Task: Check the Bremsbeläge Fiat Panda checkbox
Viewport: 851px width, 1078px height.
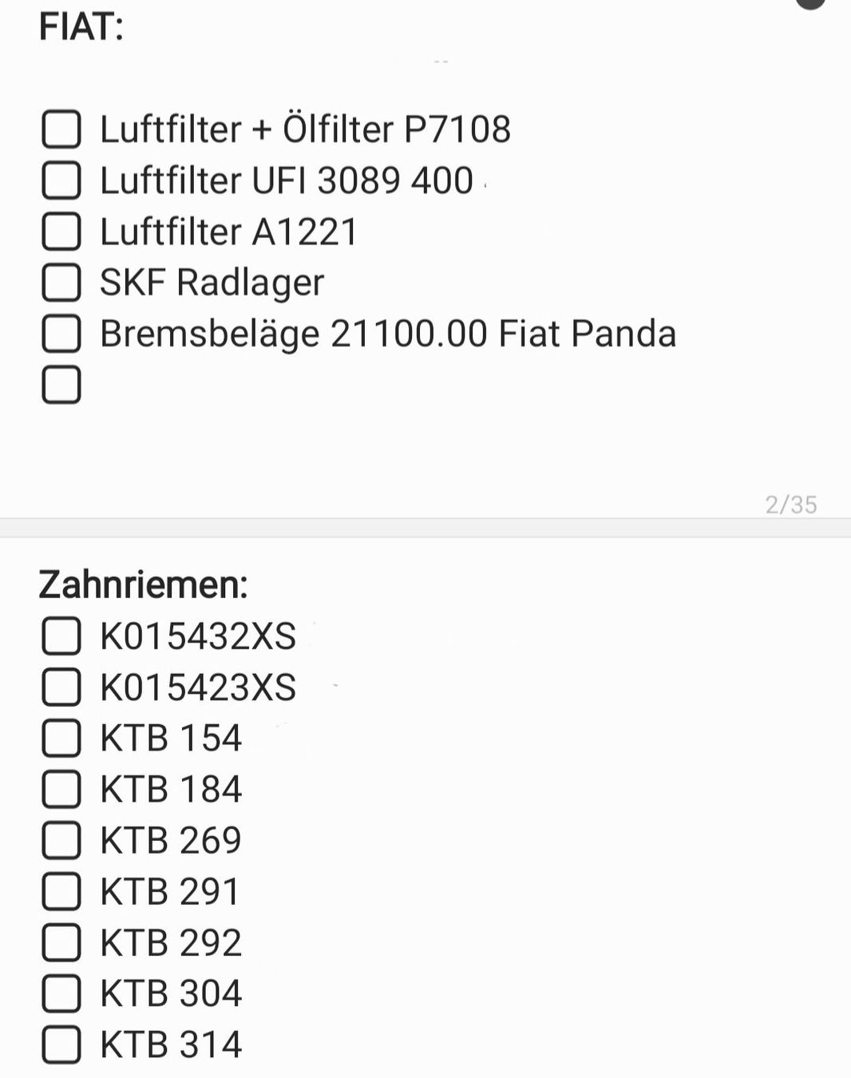Action: tap(61, 334)
